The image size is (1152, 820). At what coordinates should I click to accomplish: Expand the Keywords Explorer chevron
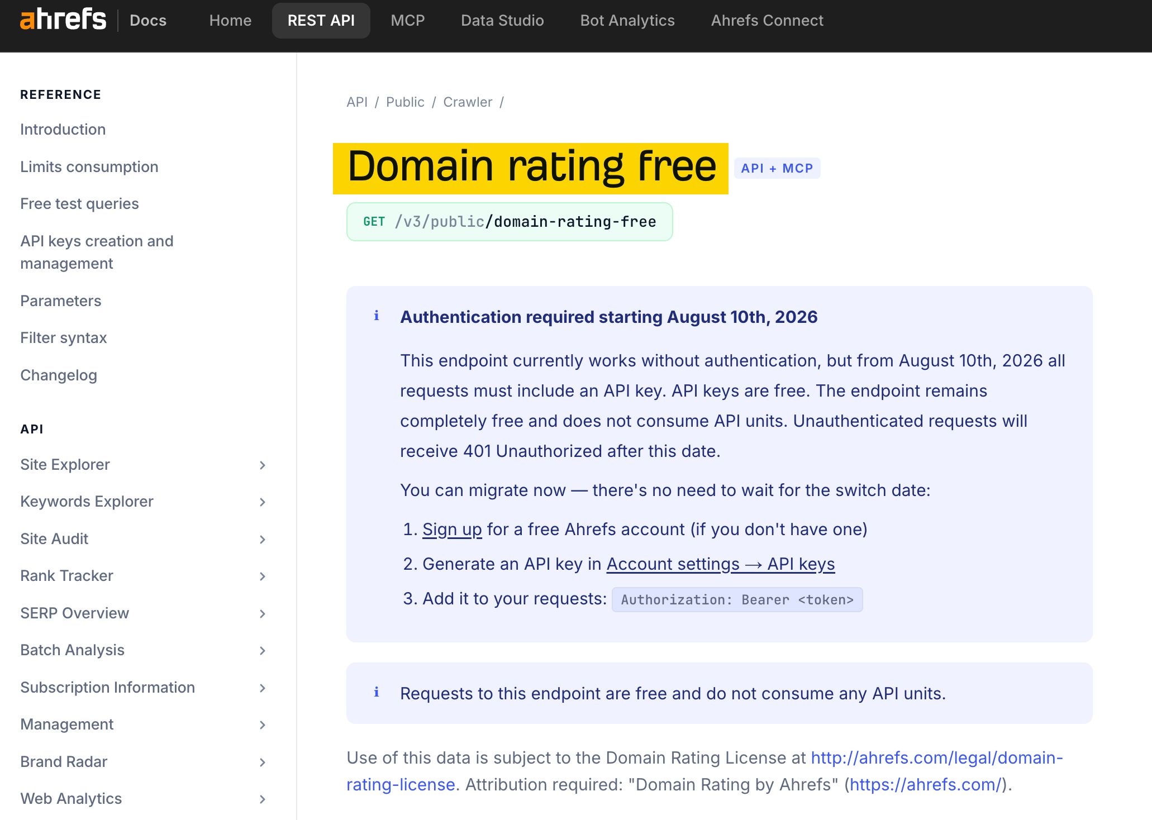coord(262,502)
